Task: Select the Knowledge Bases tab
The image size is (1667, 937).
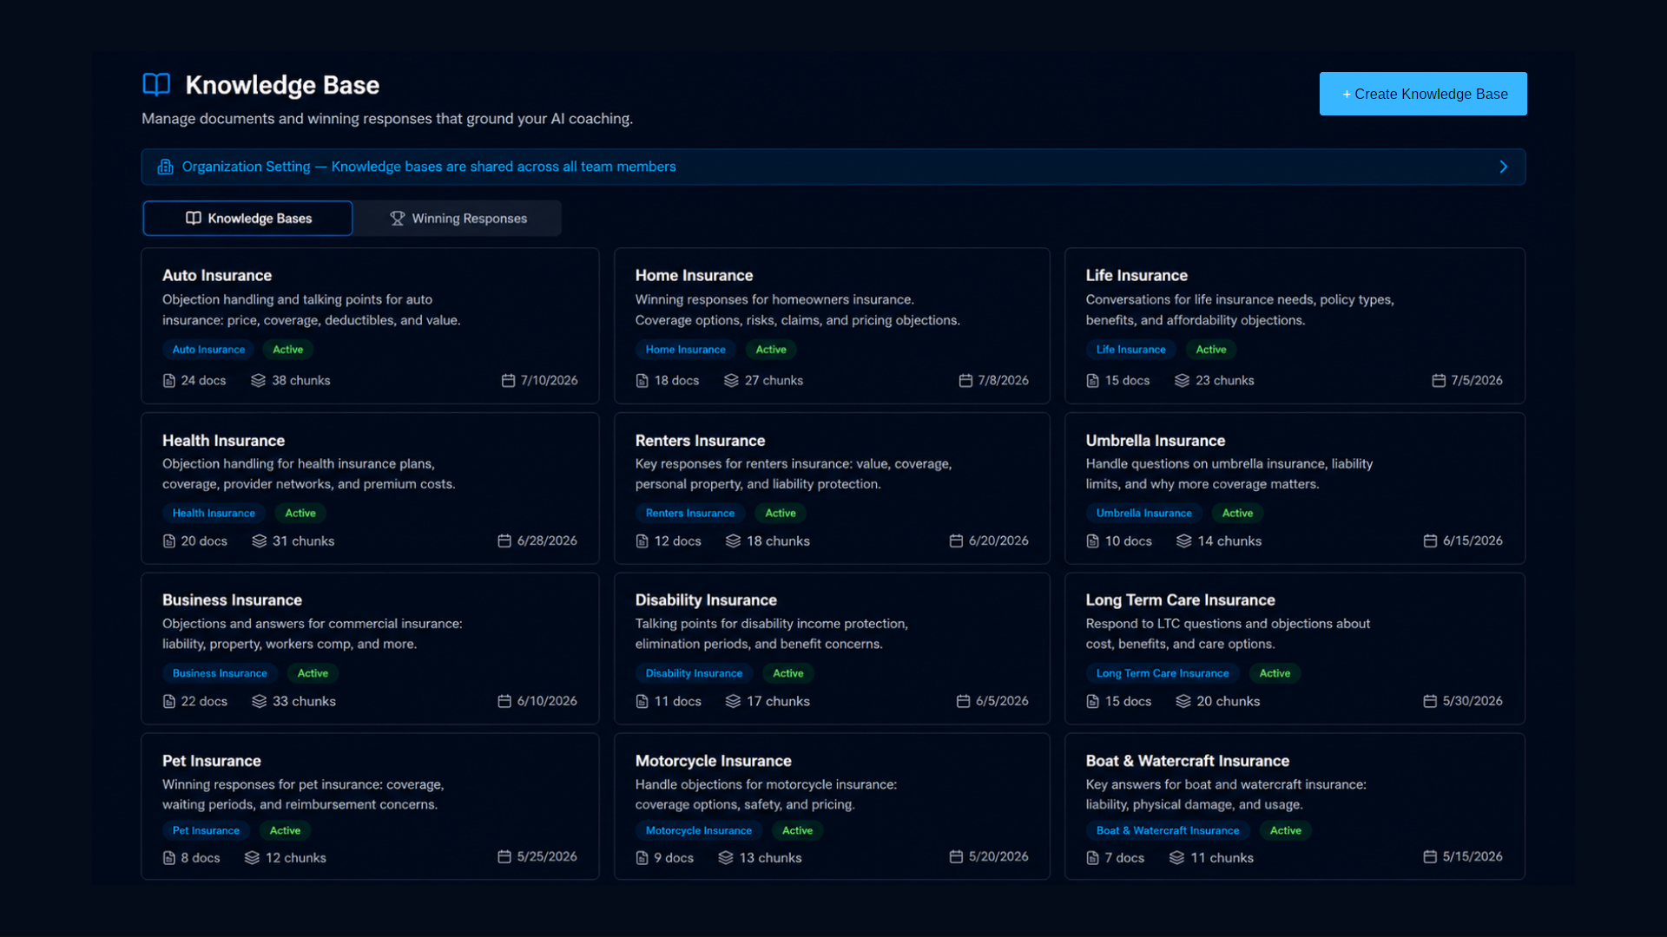Action: click(x=248, y=219)
